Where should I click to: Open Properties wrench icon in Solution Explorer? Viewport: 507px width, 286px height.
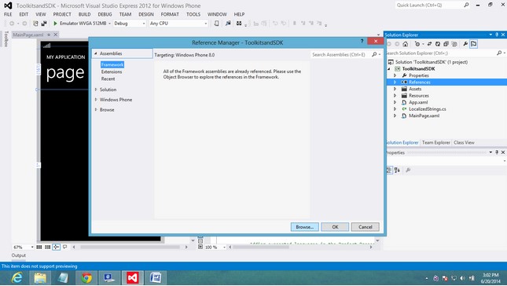(465, 44)
